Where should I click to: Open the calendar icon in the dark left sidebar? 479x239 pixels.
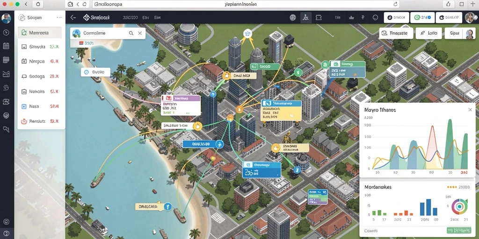(x=6, y=46)
